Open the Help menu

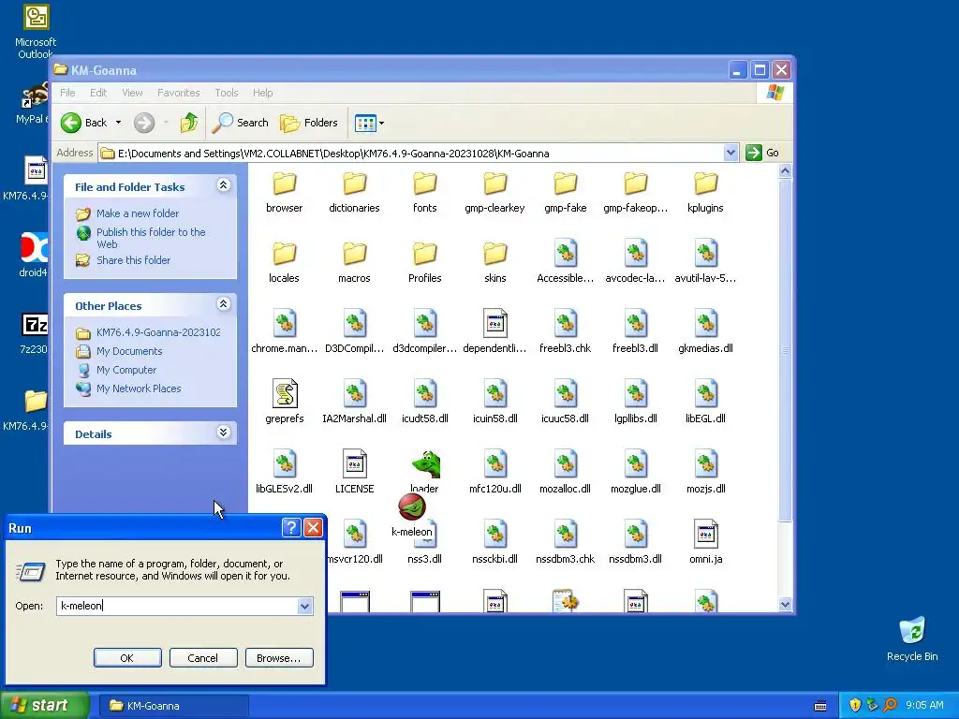(x=262, y=93)
